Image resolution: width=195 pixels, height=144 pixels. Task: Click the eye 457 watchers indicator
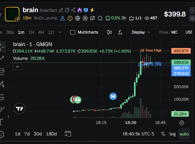pyautogui.click(x=151, y=18)
